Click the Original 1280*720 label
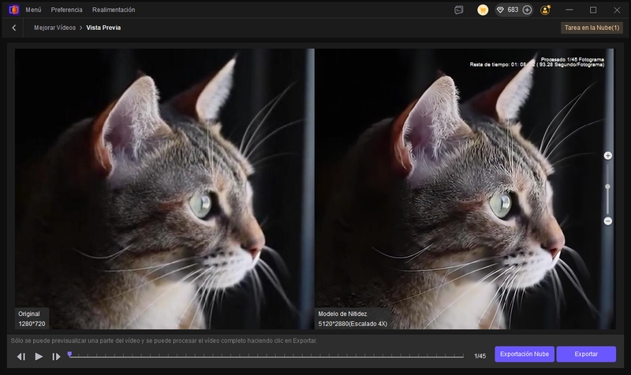 pyautogui.click(x=32, y=319)
